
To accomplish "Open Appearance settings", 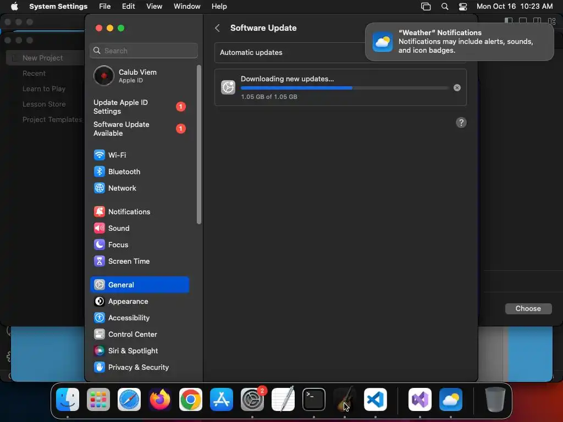I will pos(139,302).
